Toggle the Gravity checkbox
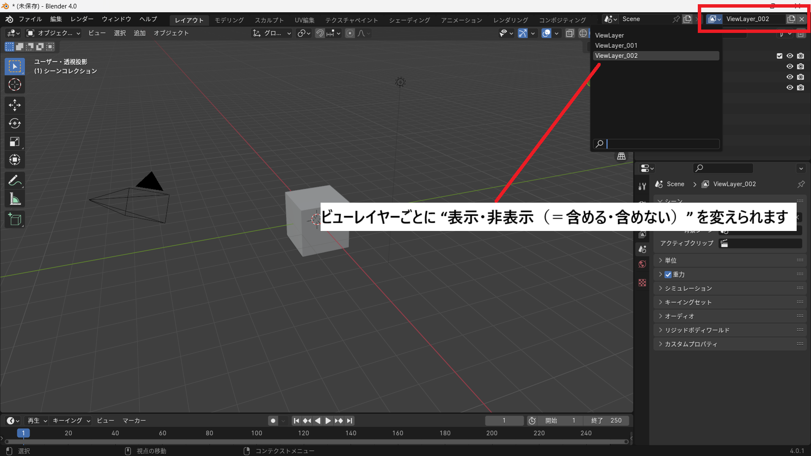The width and height of the screenshot is (811, 456). click(x=668, y=274)
